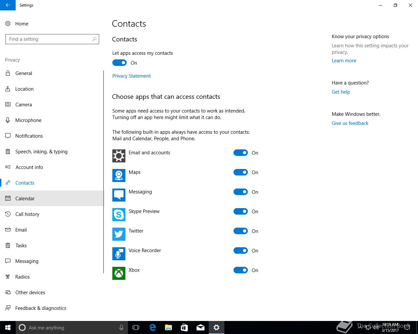Click the Xbox app icon

pos(119,273)
